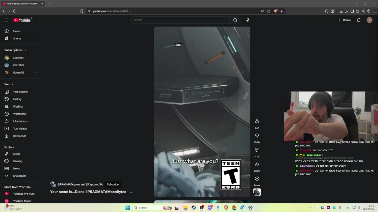Open watch History

click(x=21, y=99)
